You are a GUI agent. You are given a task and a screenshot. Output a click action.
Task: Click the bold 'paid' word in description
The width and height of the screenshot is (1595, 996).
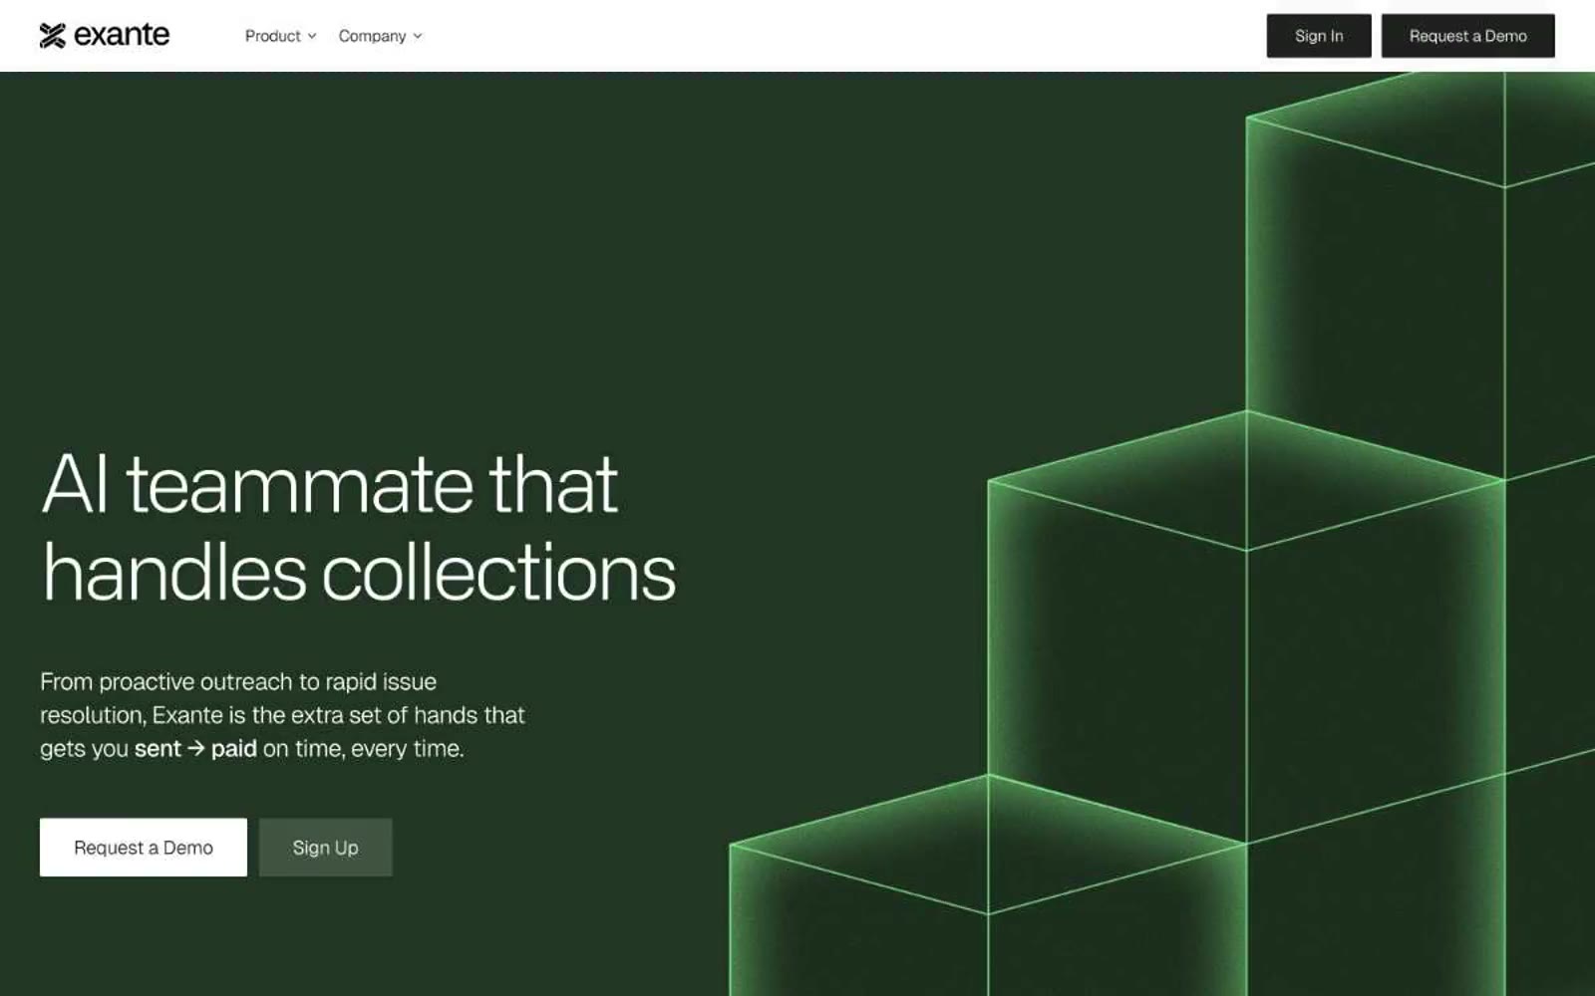(234, 749)
